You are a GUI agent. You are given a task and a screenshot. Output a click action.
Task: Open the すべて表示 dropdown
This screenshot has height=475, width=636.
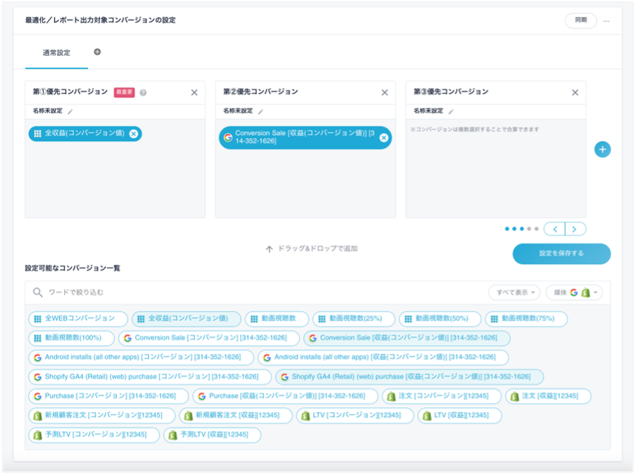(x=514, y=292)
